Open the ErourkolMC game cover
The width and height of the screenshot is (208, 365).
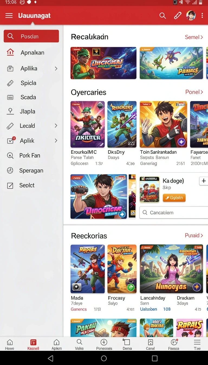pos(87,124)
